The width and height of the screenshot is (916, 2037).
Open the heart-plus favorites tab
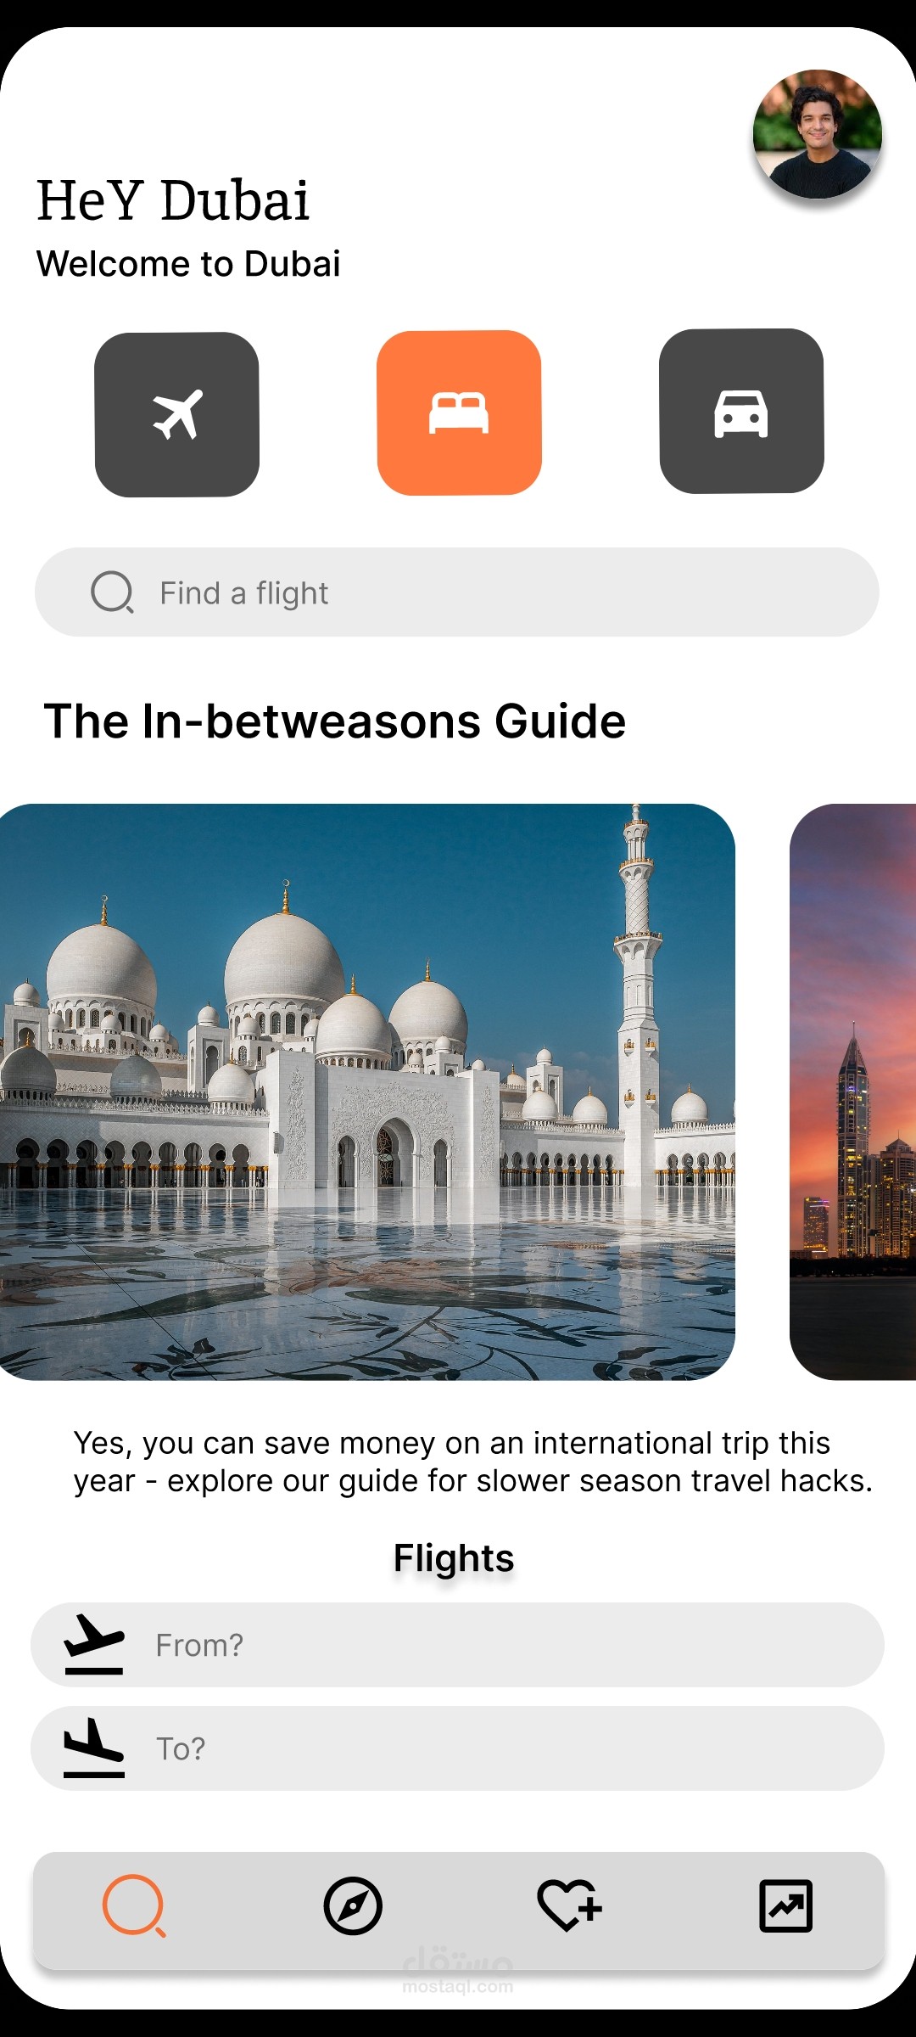pyautogui.click(x=569, y=1906)
